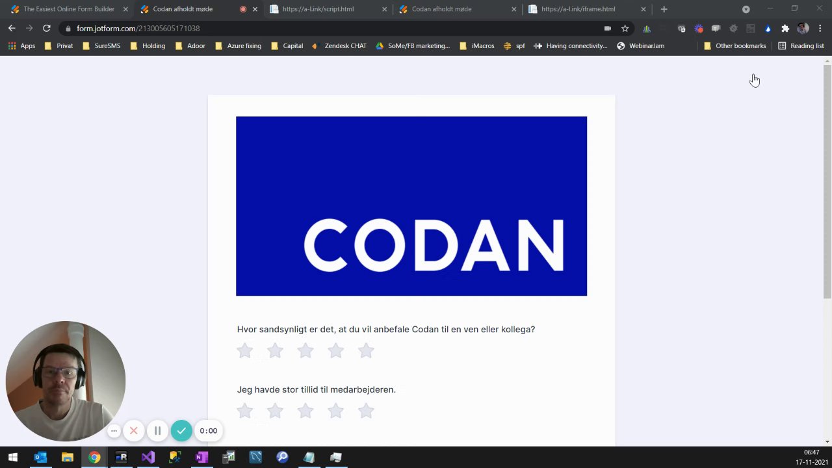This screenshot has width=832, height=468.
Task: Close the a-Link/script.html tab
Action: coord(384,9)
